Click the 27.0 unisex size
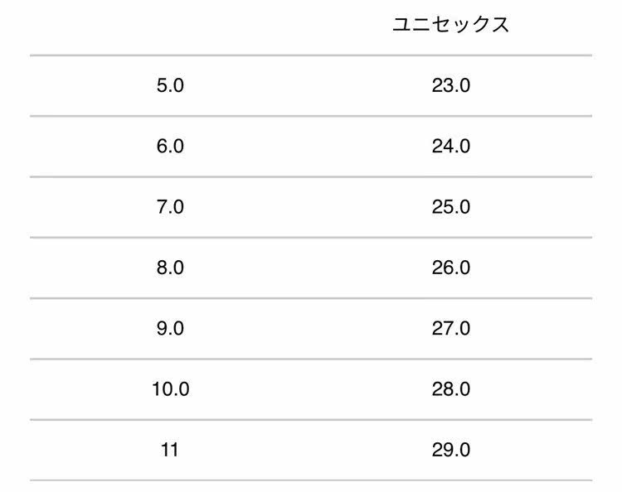The width and height of the screenshot is (622, 492). [x=450, y=329]
